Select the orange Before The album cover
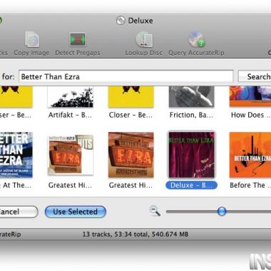Viewport: 271px width, 271px height. pyautogui.click(x=250, y=155)
